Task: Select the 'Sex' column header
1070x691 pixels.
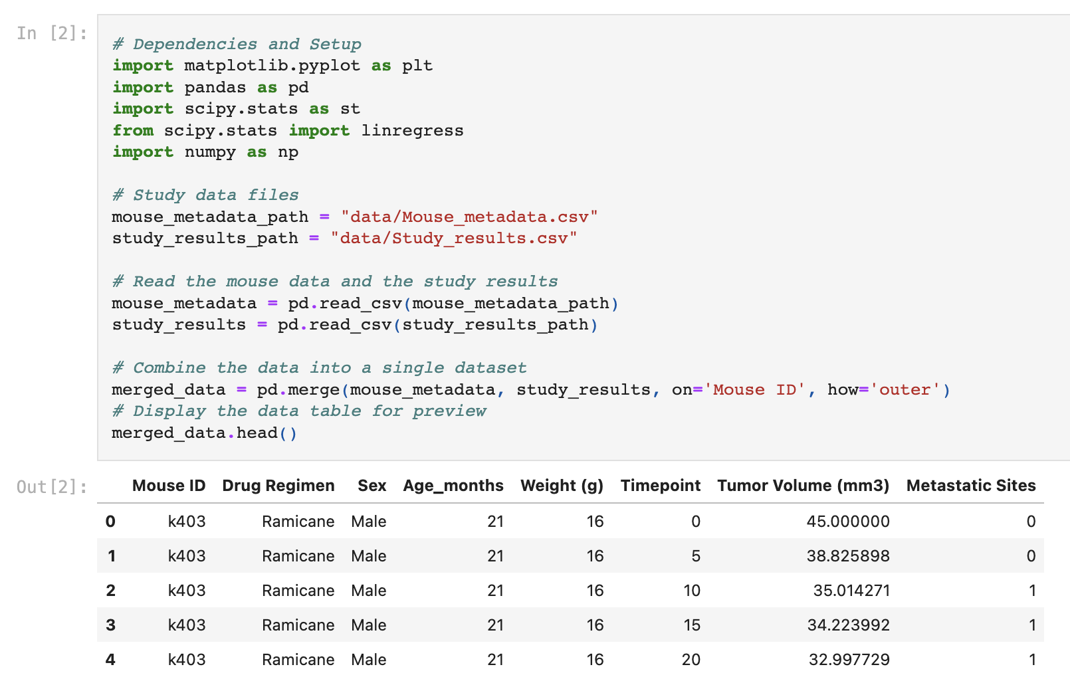Action: pyautogui.click(x=372, y=486)
